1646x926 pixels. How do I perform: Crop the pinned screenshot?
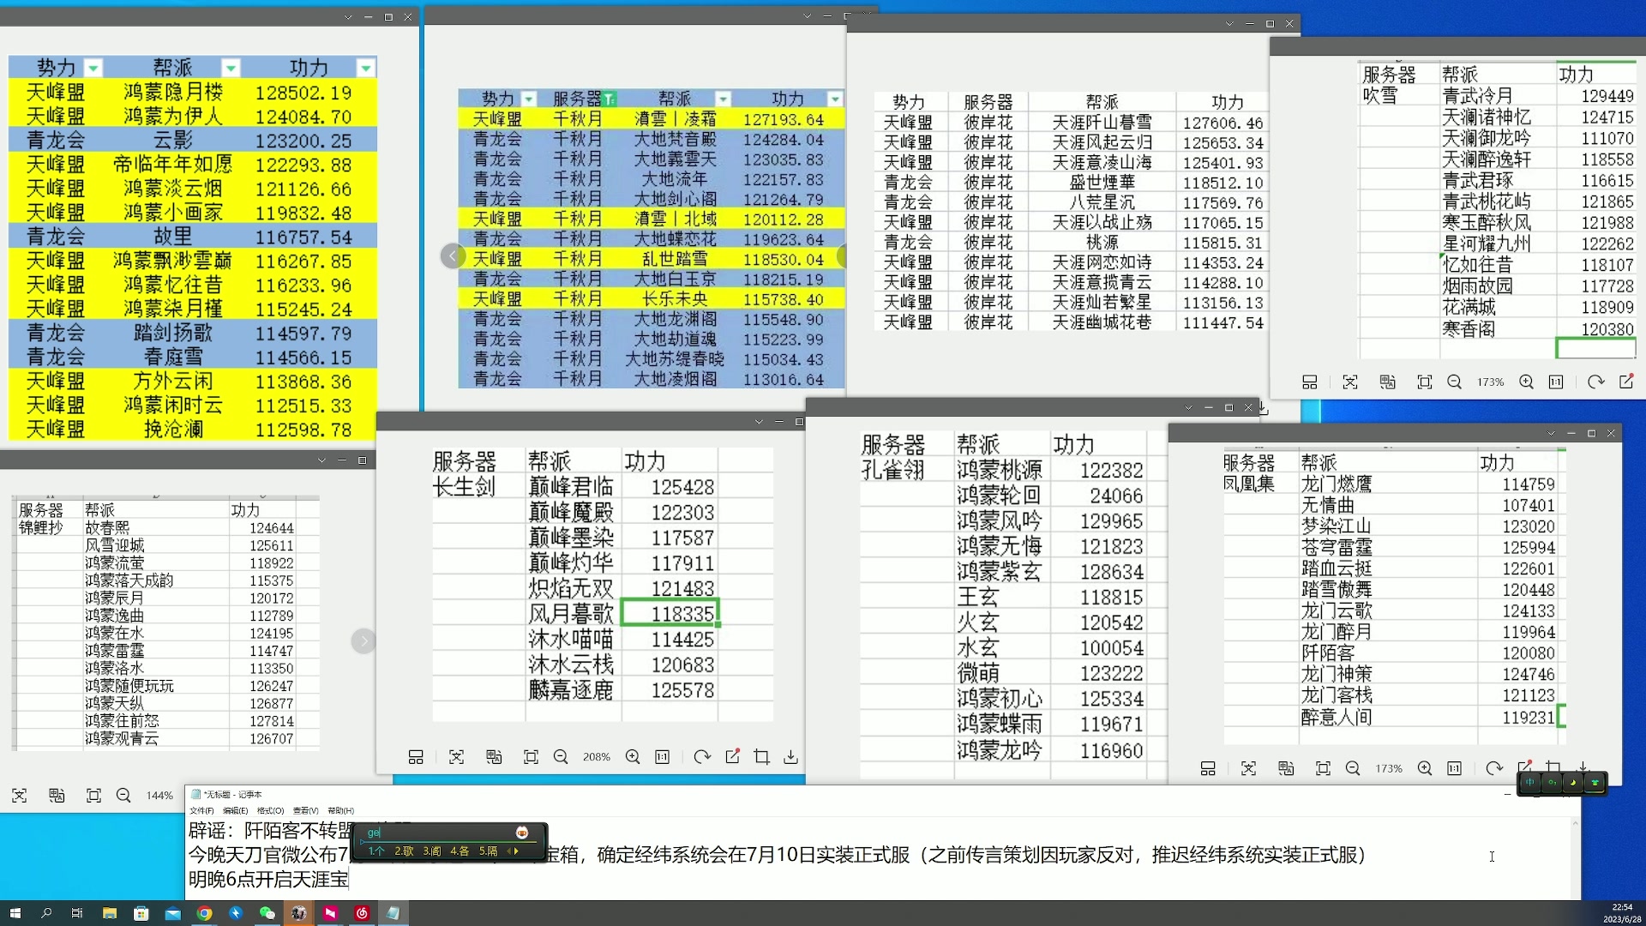tap(762, 757)
